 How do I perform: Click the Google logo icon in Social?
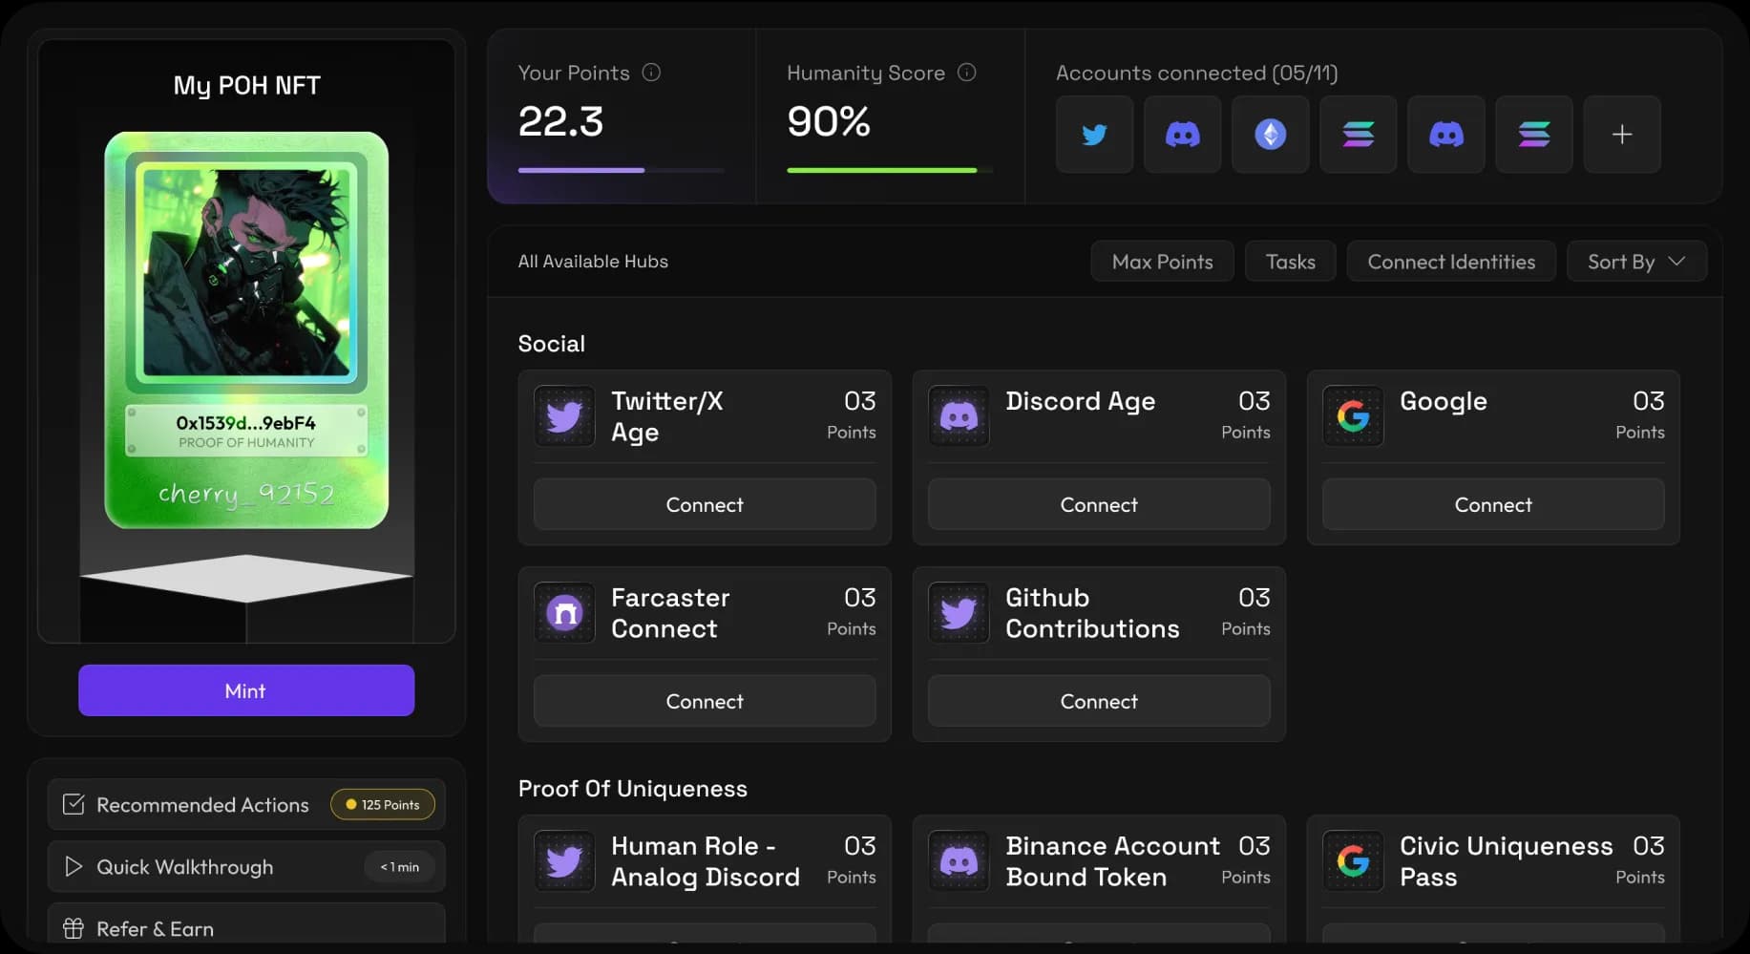coord(1353,416)
